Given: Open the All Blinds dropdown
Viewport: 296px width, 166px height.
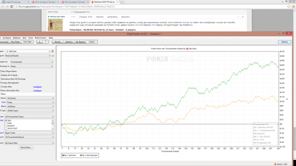Looking at the screenshot, I should coord(30,107).
